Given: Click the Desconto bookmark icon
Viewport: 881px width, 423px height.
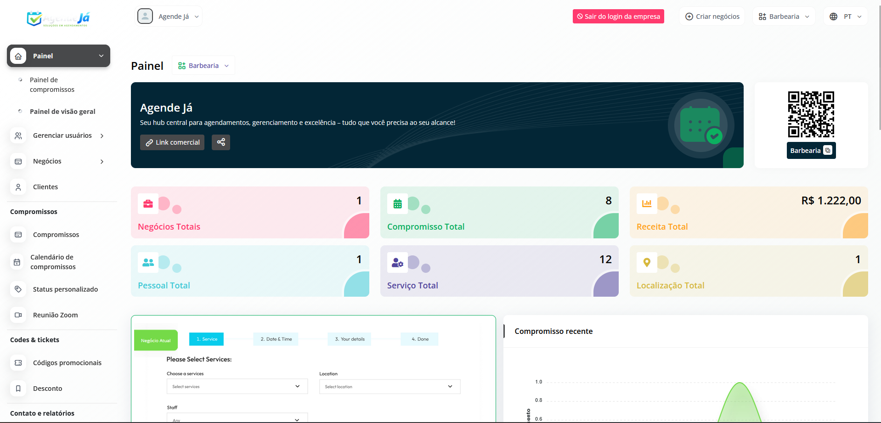Looking at the screenshot, I should click(18, 389).
